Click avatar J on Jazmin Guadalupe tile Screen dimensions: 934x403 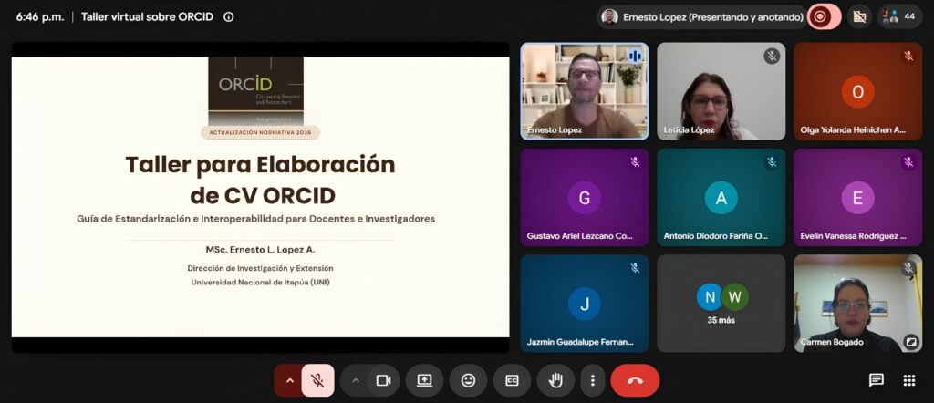pos(585,304)
